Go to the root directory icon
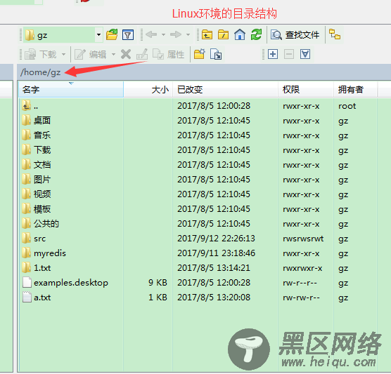Screen dimensions: 391x374 (x=223, y=34)
